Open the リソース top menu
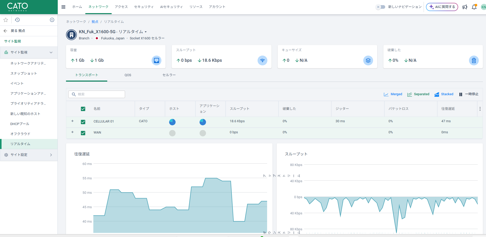Viewport: 486px width, 237px height. point(196,7)
